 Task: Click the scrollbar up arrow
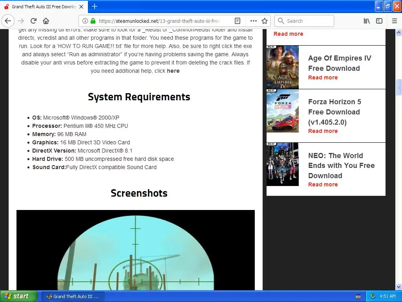399,32
